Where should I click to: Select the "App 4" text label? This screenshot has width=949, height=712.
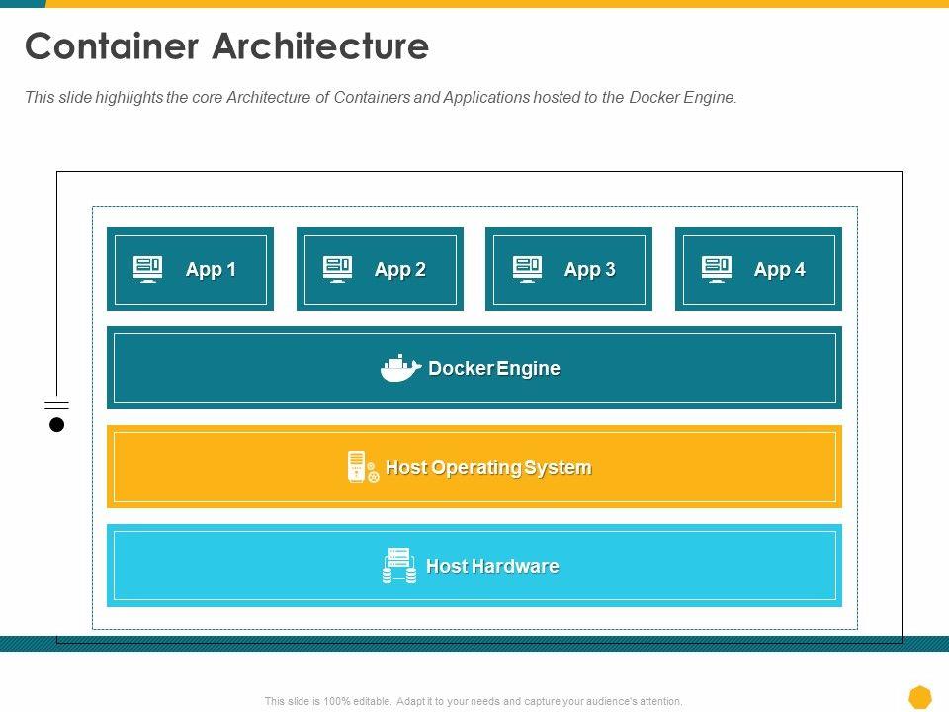click(779, 269)
